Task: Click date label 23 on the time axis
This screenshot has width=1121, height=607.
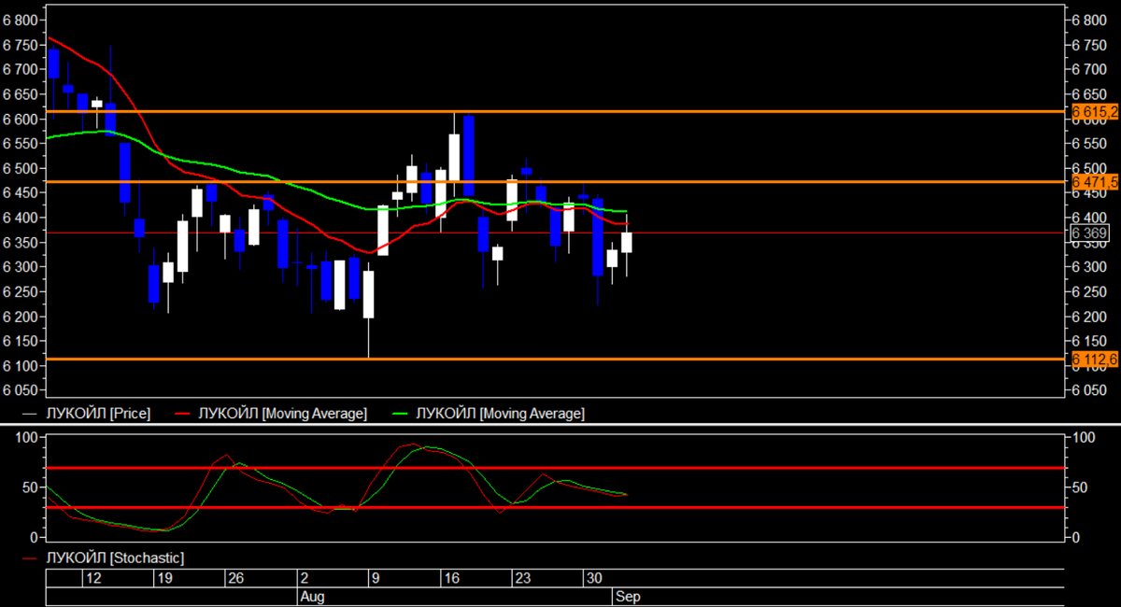Action: coord(524,578)
